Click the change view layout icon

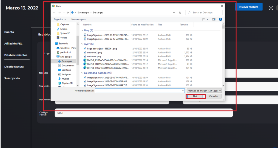[x=204, y=19]
